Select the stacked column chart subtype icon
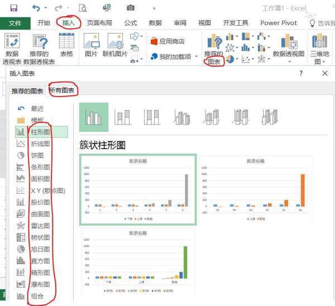The height and width of the screenshot is (306, 335). (122, 117)
